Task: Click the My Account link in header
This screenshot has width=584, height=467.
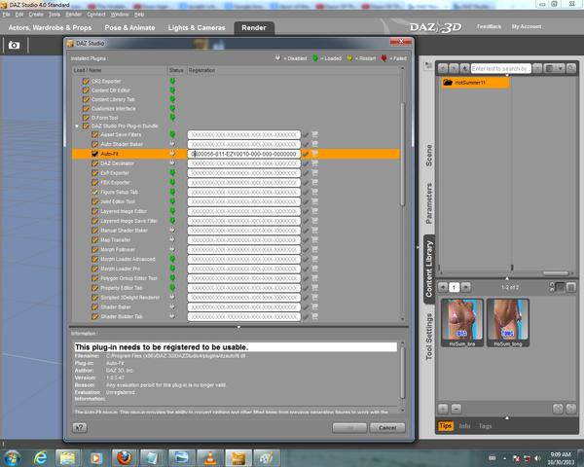Action: click(x=527, y=26)
